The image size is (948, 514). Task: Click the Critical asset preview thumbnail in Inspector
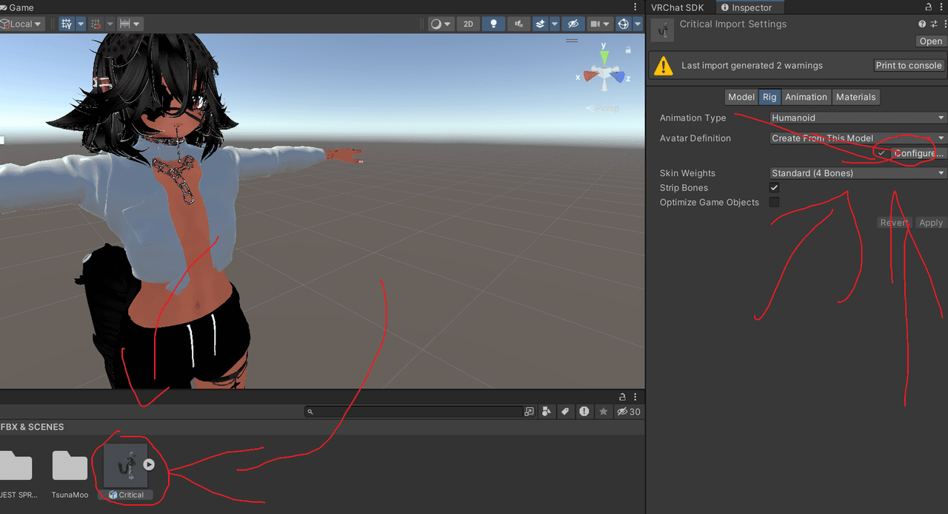(x=663, y=30)
